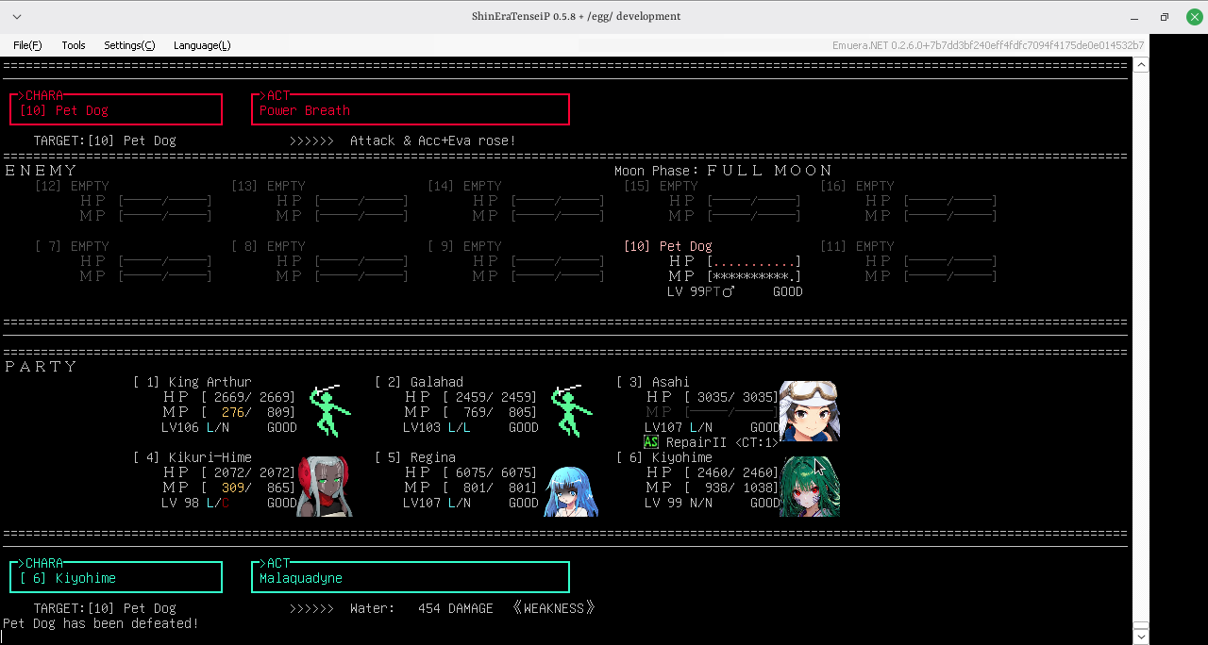Click the 《WEAKNESS》 indicator
The image size is (1208, 645).
[x=554, y=608]
